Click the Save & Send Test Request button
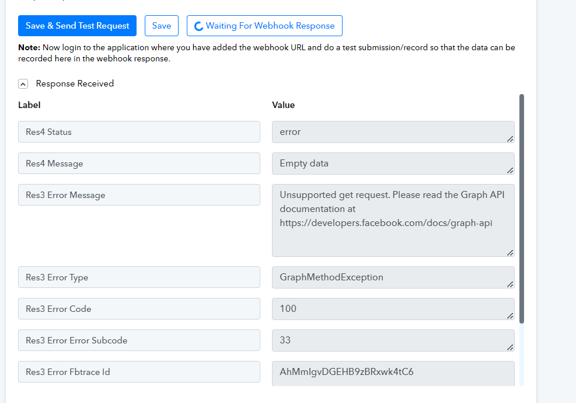The width and height of the screenshot is (576, 403). point(77,26)
